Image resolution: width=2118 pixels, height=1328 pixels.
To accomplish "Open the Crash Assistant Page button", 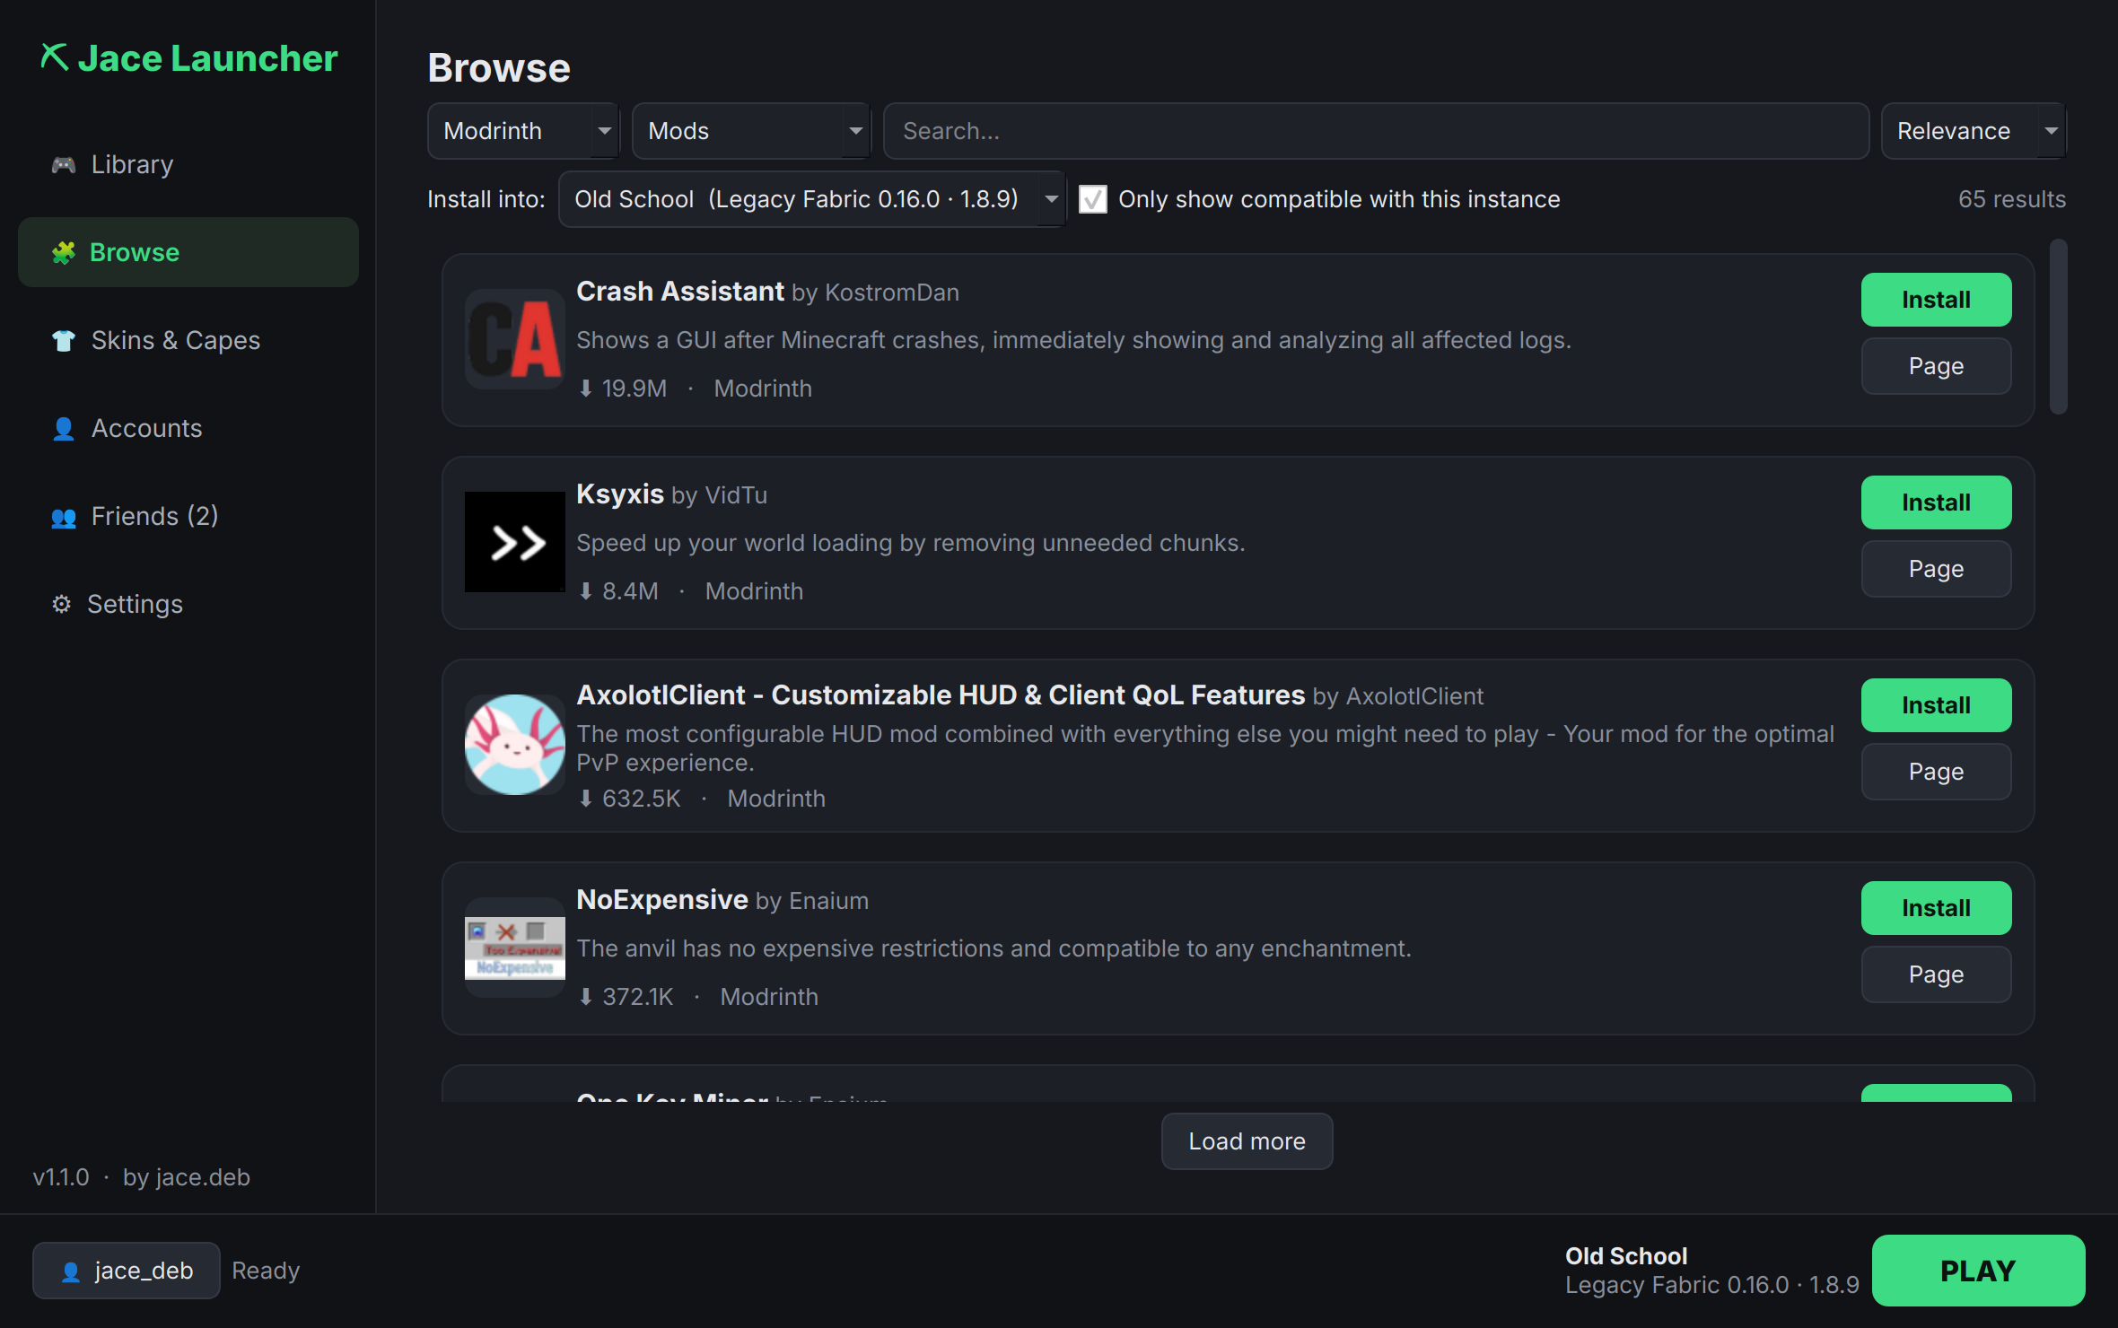I will point(1936,366).
